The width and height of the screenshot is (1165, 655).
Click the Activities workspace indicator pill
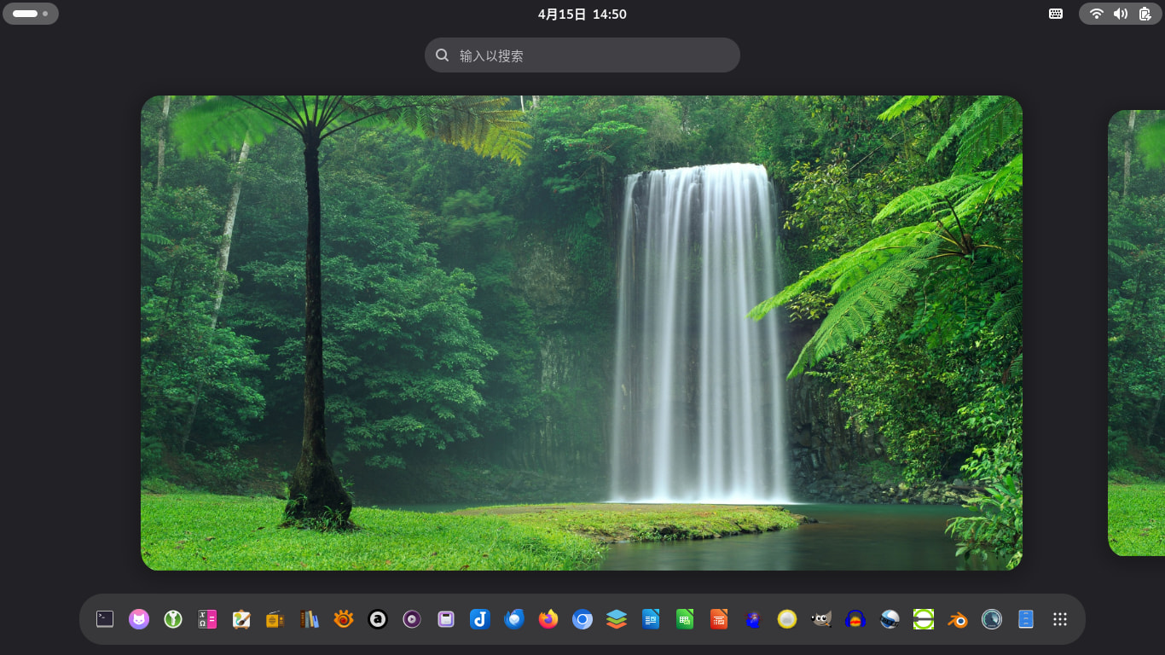click(x=31, y=14)
